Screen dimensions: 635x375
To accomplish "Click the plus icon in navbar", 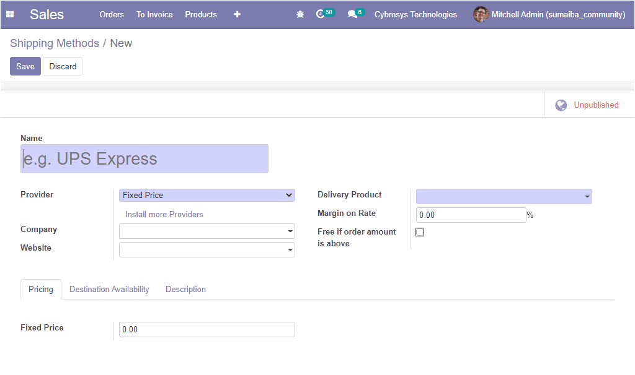I will coord(237,14).
